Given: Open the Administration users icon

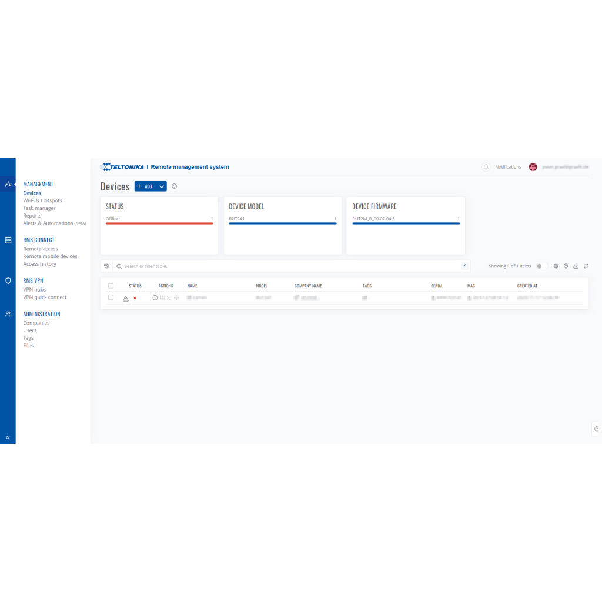Looking at the screenshot, I should point(8,314).
